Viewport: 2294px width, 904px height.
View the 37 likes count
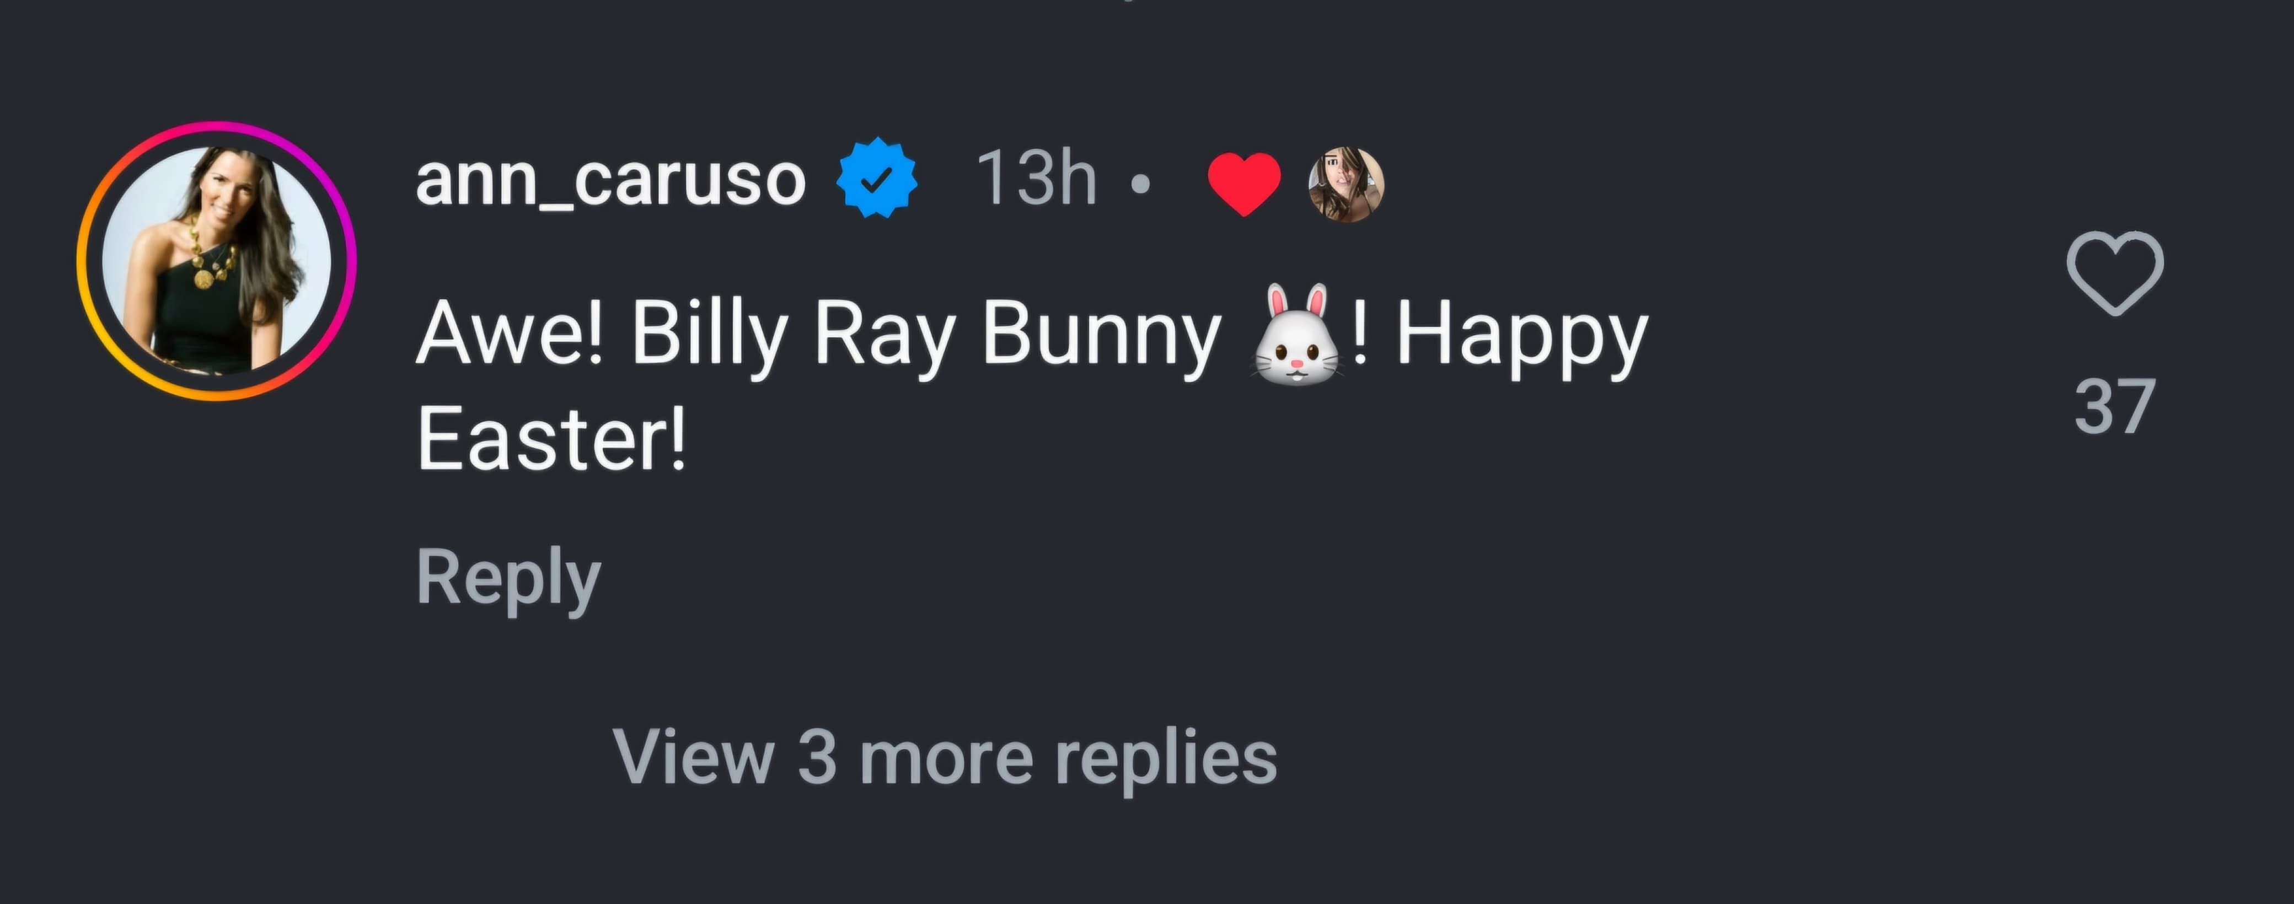[2114, 407]
